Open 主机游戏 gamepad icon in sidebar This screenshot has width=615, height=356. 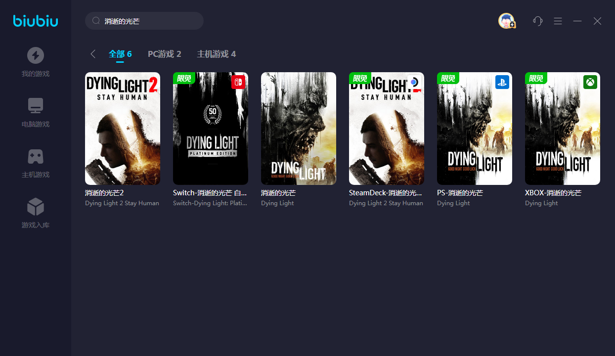[36, 156]
